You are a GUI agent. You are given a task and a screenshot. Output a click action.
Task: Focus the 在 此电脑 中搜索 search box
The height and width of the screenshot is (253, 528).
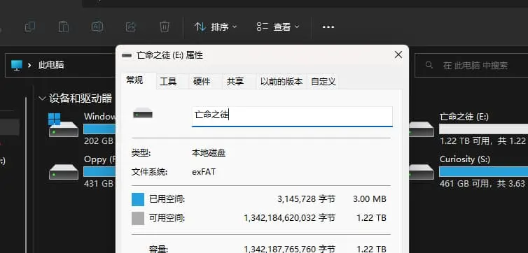tap(471, 65)
